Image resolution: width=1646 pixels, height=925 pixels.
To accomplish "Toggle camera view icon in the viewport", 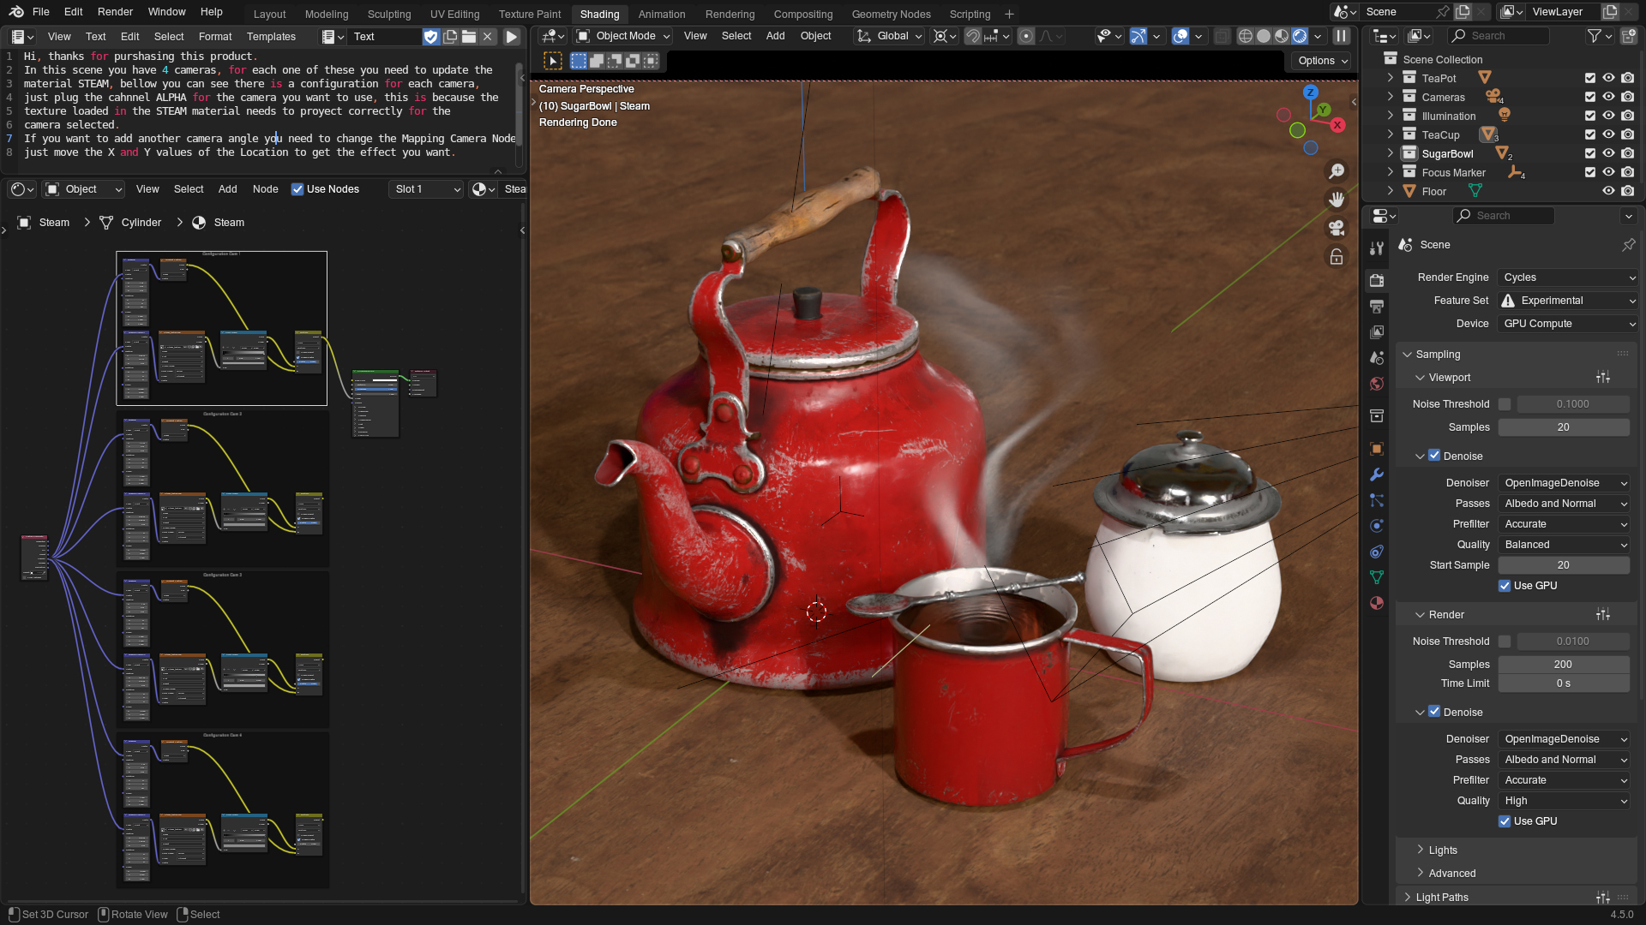I will click(1336, 228).
